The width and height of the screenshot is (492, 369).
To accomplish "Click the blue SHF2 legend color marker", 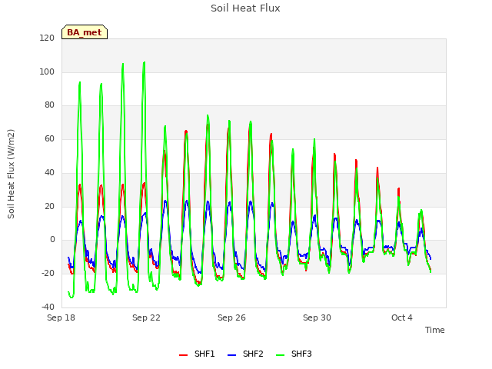I will tap(231, 355).
